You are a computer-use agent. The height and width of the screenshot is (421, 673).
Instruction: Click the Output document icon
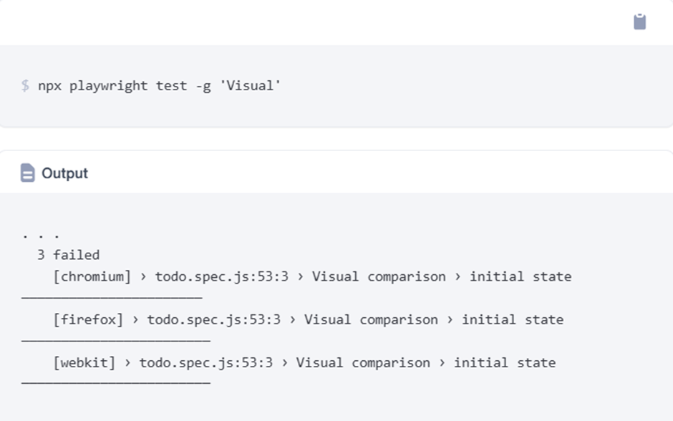[27, 173]
